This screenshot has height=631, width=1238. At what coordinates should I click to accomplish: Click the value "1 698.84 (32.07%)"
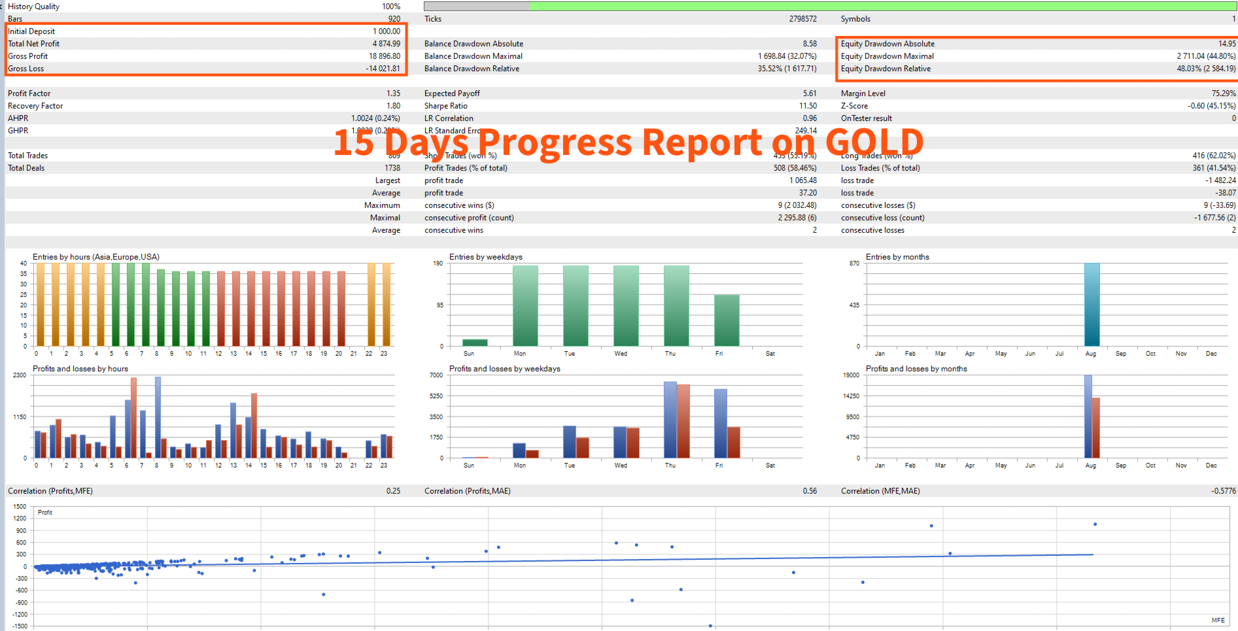[787, 56]
